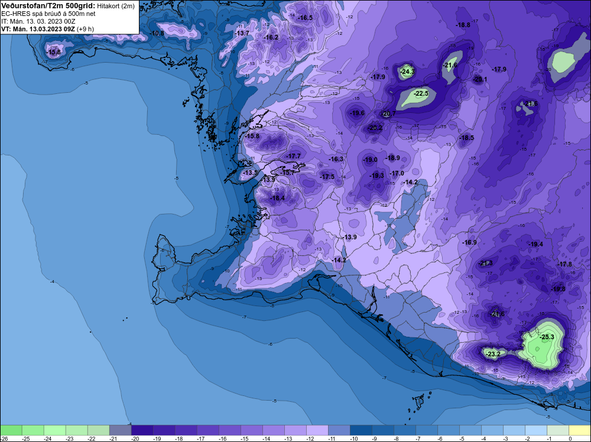Click the -13.5 temperature label
Image resolution: width=591 pixels, height=442 pixels.
250,173
